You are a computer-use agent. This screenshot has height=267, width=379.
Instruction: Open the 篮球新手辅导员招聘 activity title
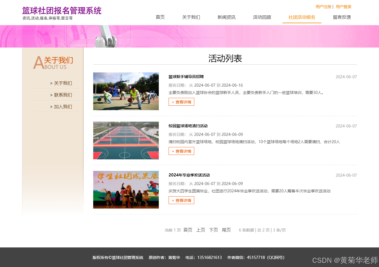tap(186, 77)
